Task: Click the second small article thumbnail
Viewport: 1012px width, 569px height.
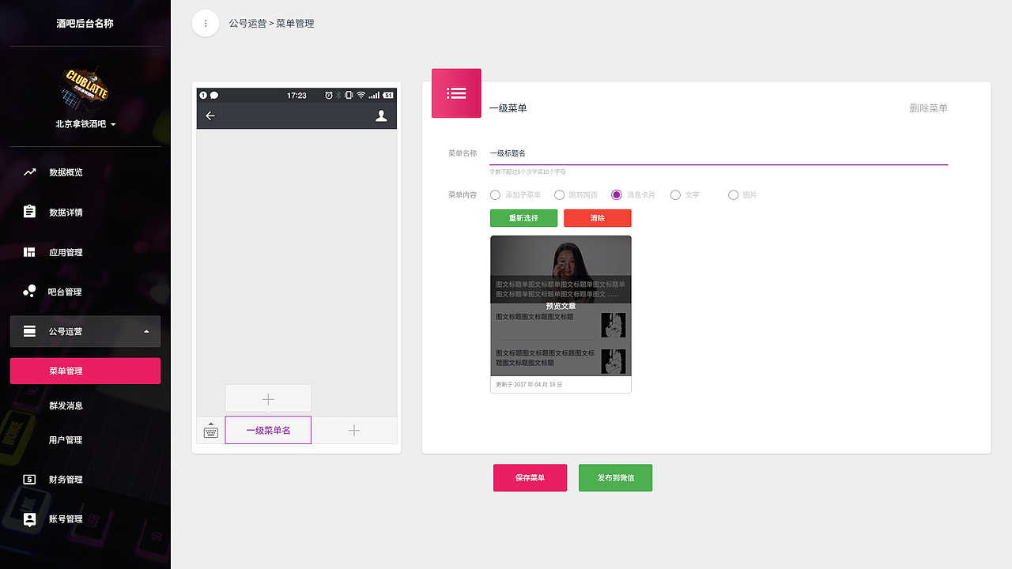Action: tap(613, 362)
